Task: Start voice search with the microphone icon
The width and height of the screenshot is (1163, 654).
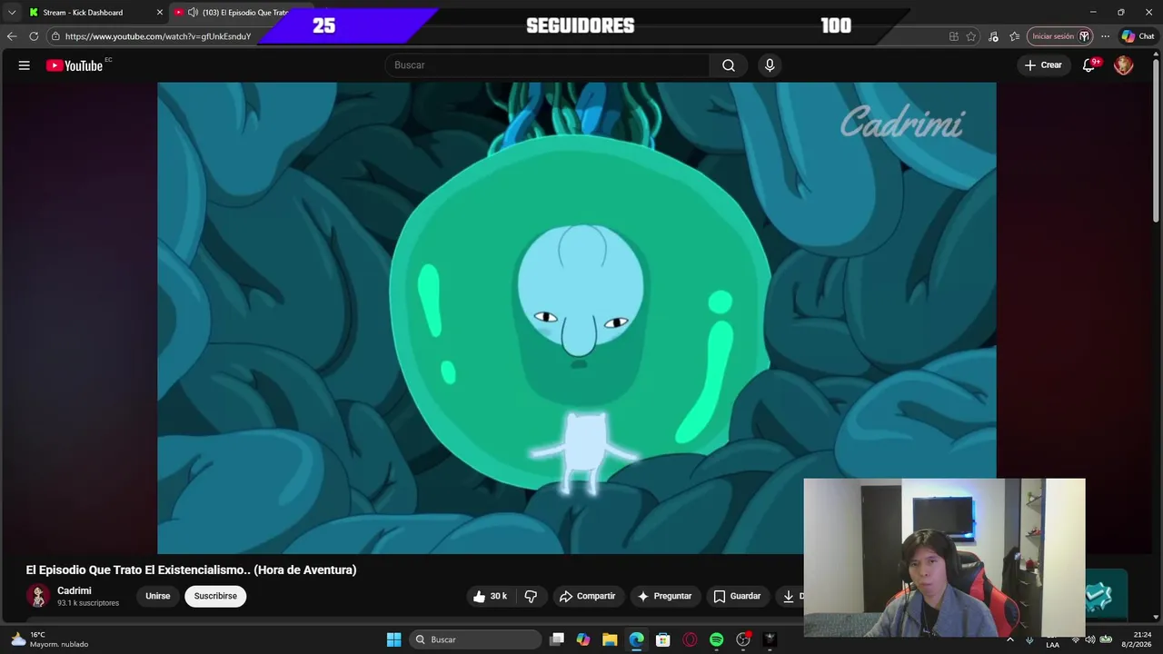Action: click(770, 65)
